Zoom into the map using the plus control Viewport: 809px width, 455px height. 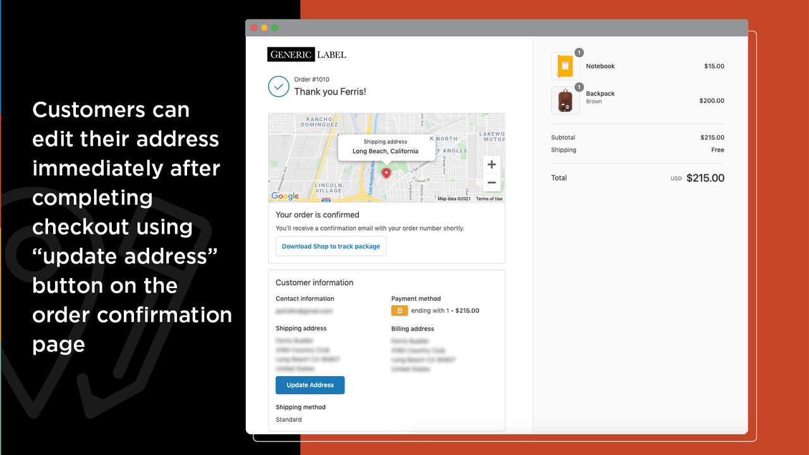(x=491, y=164)
